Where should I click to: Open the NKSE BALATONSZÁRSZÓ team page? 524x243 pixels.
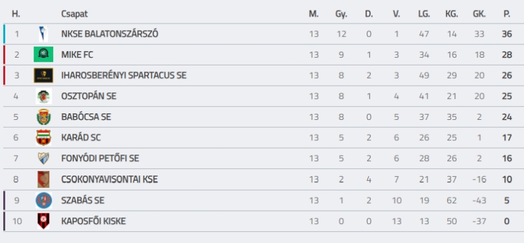[109, 34]
